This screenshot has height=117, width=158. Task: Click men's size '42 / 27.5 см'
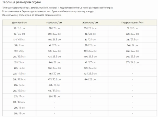(54, 51)
